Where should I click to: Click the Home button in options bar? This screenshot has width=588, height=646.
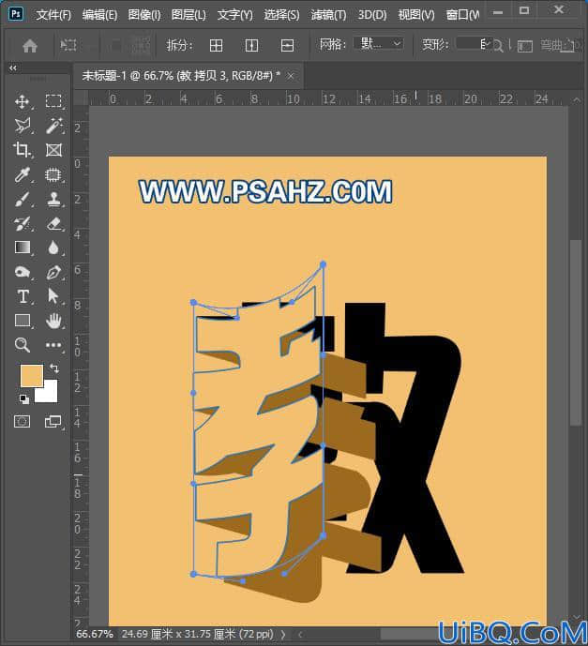pos(30,45)
